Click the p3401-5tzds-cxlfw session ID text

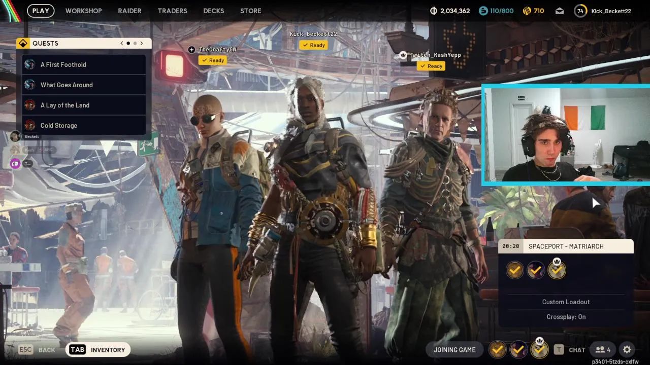615,361
